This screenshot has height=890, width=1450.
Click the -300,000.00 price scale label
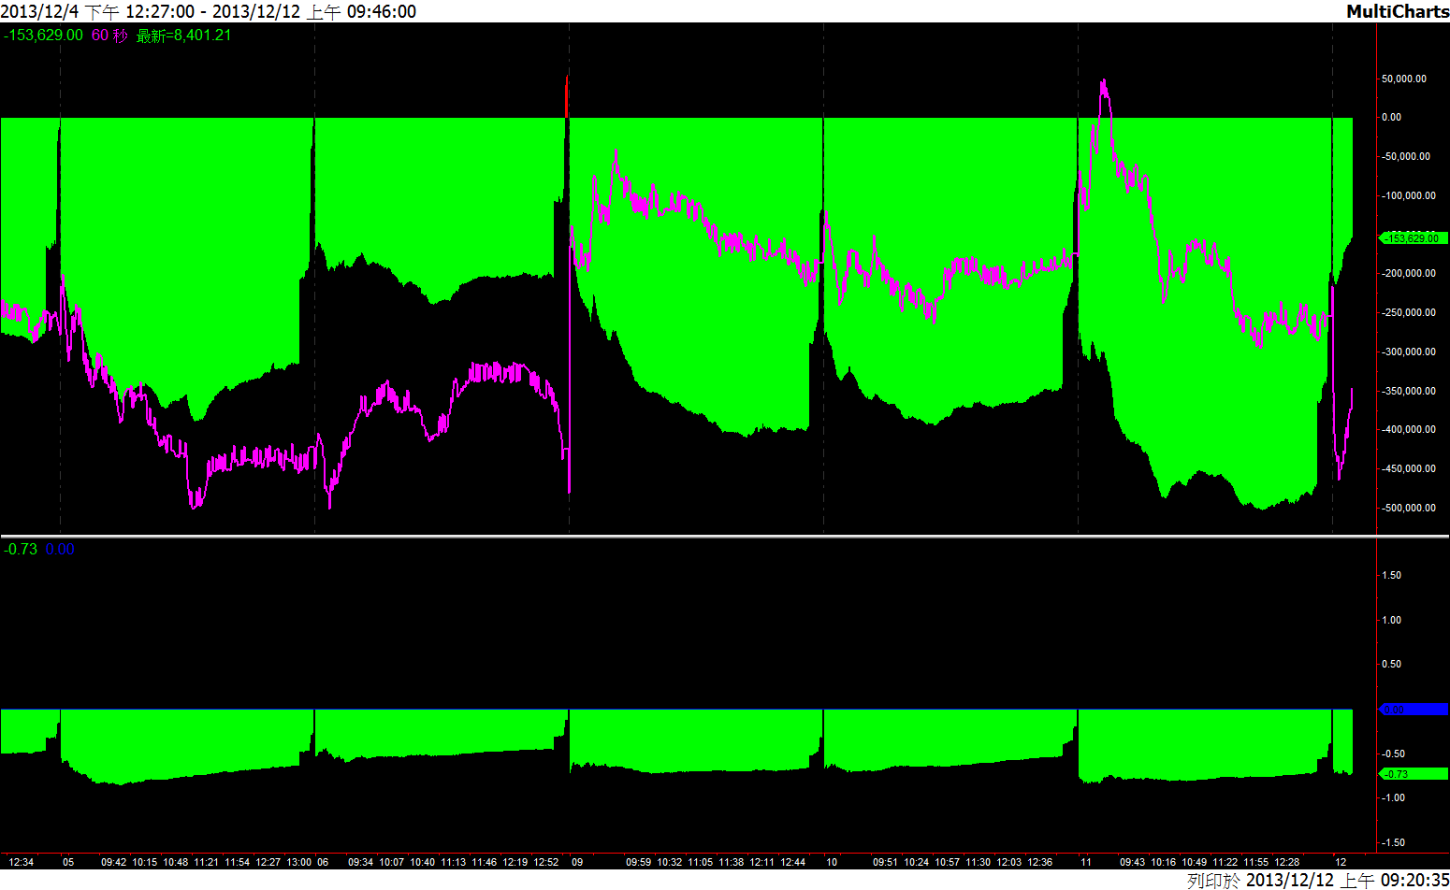tap(1408, 352)
